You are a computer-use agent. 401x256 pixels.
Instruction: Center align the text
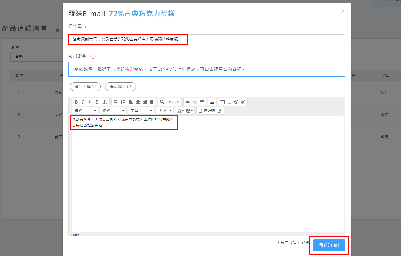tap(138, 102)
